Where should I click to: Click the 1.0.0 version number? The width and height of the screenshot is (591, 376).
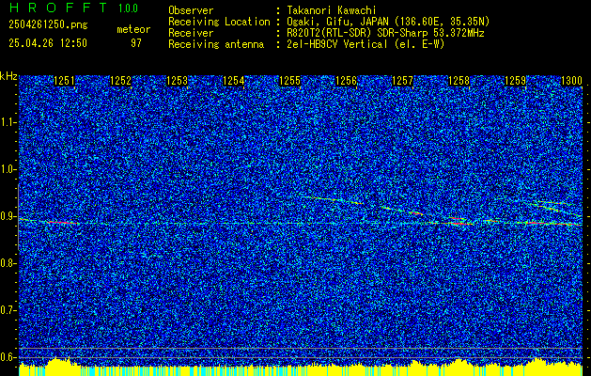128,8
